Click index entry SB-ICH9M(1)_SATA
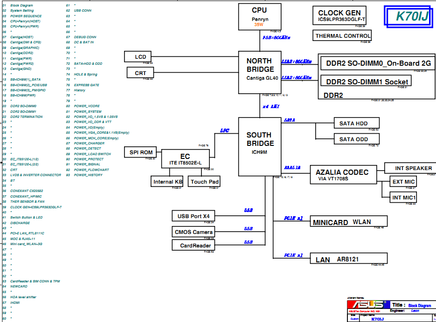 click(x=25, y=80)
